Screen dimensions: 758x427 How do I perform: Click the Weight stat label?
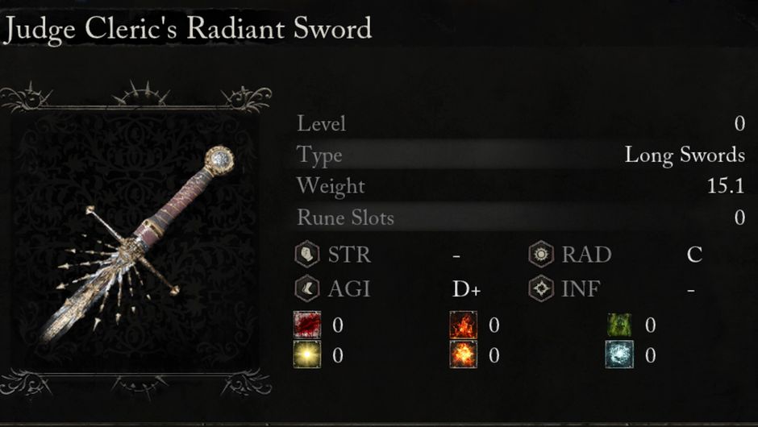[x=331, y=186]
